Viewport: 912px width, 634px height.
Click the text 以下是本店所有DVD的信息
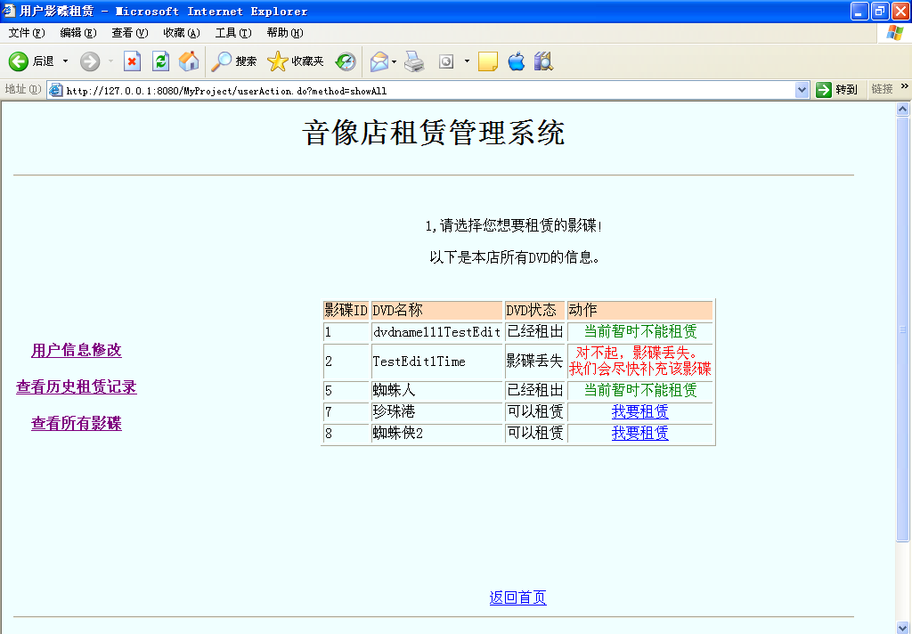tap(514, 257)
